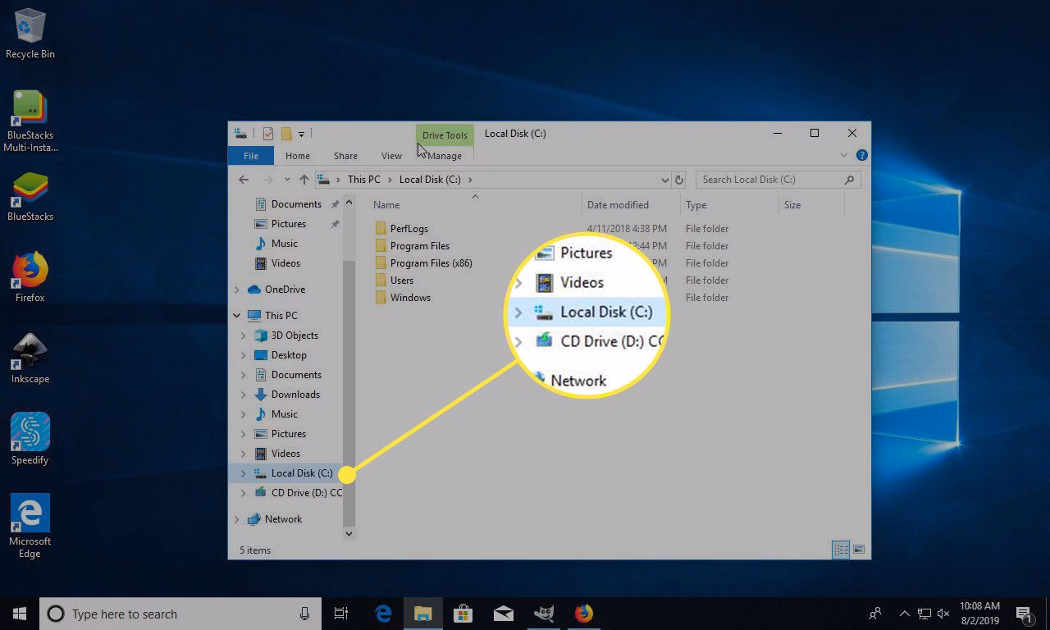Image resolution: width=1050 pixels, height=630 pixels.
Task: Switch to large icons view layout
Action: point(859,550)
